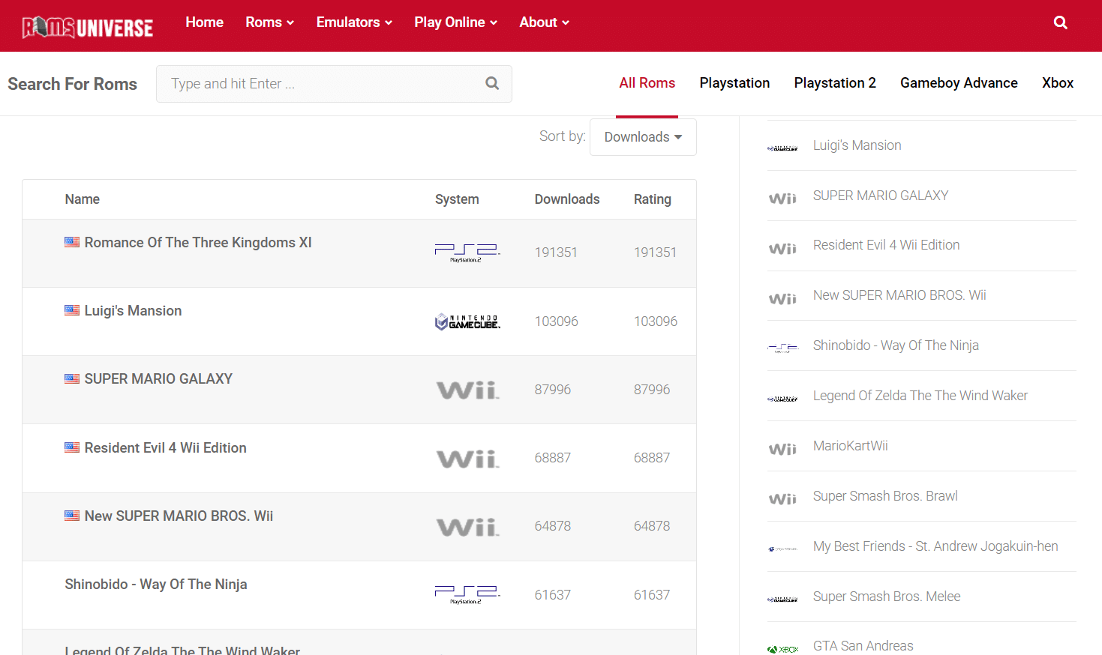Open Romance Of The Three Kingdoms XI rom
Screen dimensions: 1102x655
pyautogui.click(x=198, y=243)
